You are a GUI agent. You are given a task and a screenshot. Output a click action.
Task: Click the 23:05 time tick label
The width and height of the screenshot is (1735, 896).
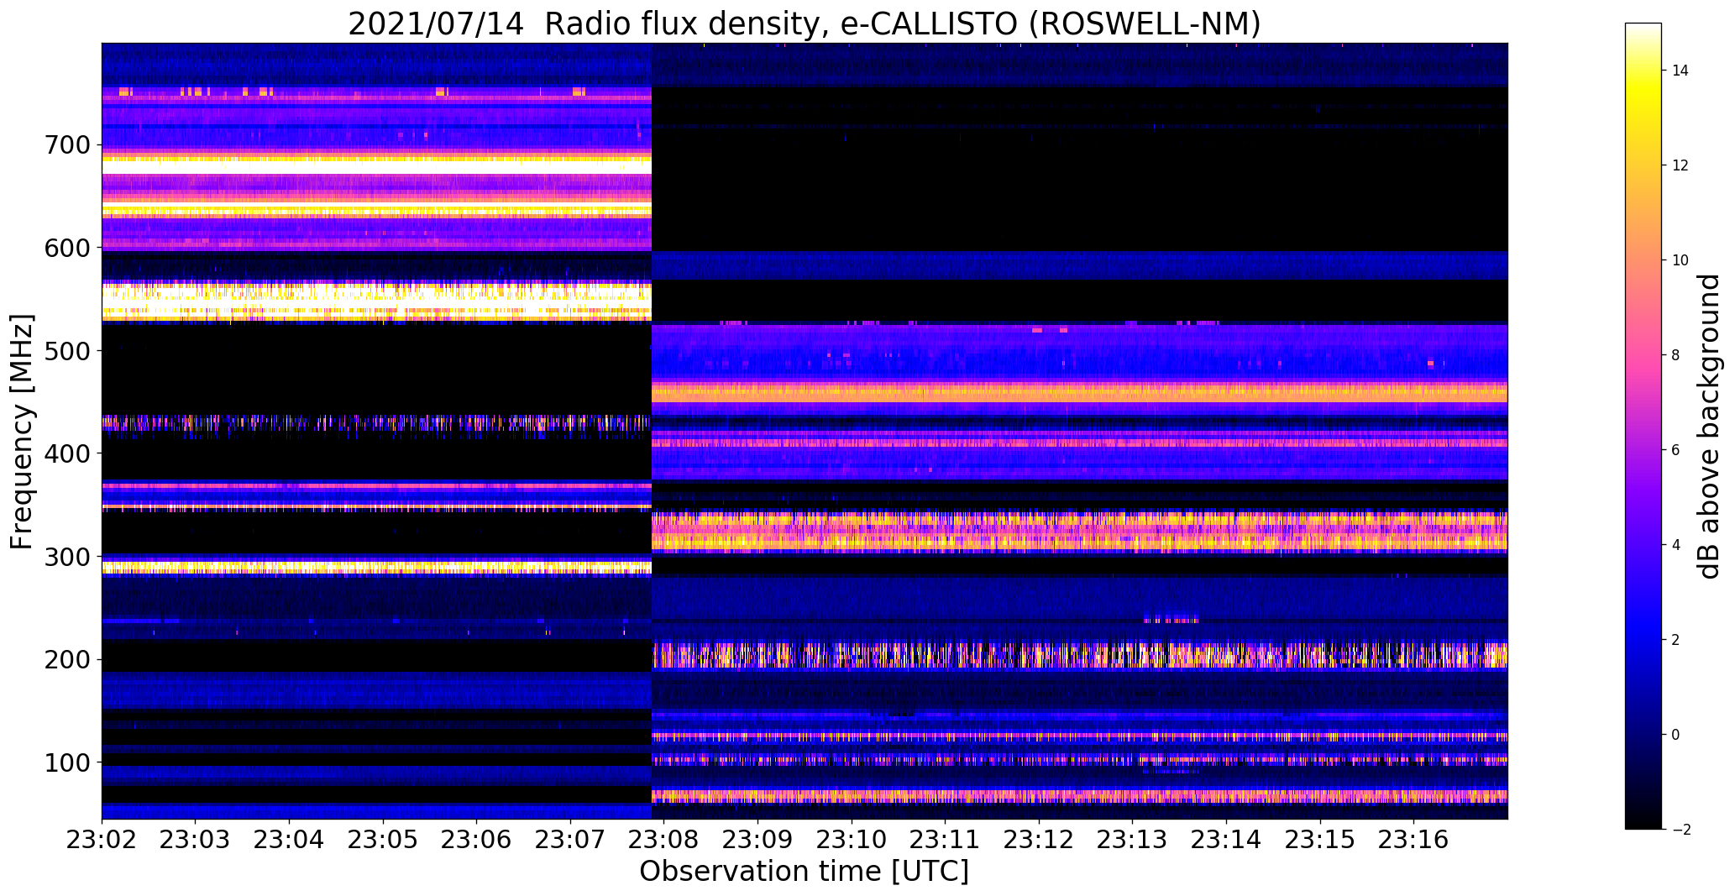pyautogui.click(x=383, y=840)
